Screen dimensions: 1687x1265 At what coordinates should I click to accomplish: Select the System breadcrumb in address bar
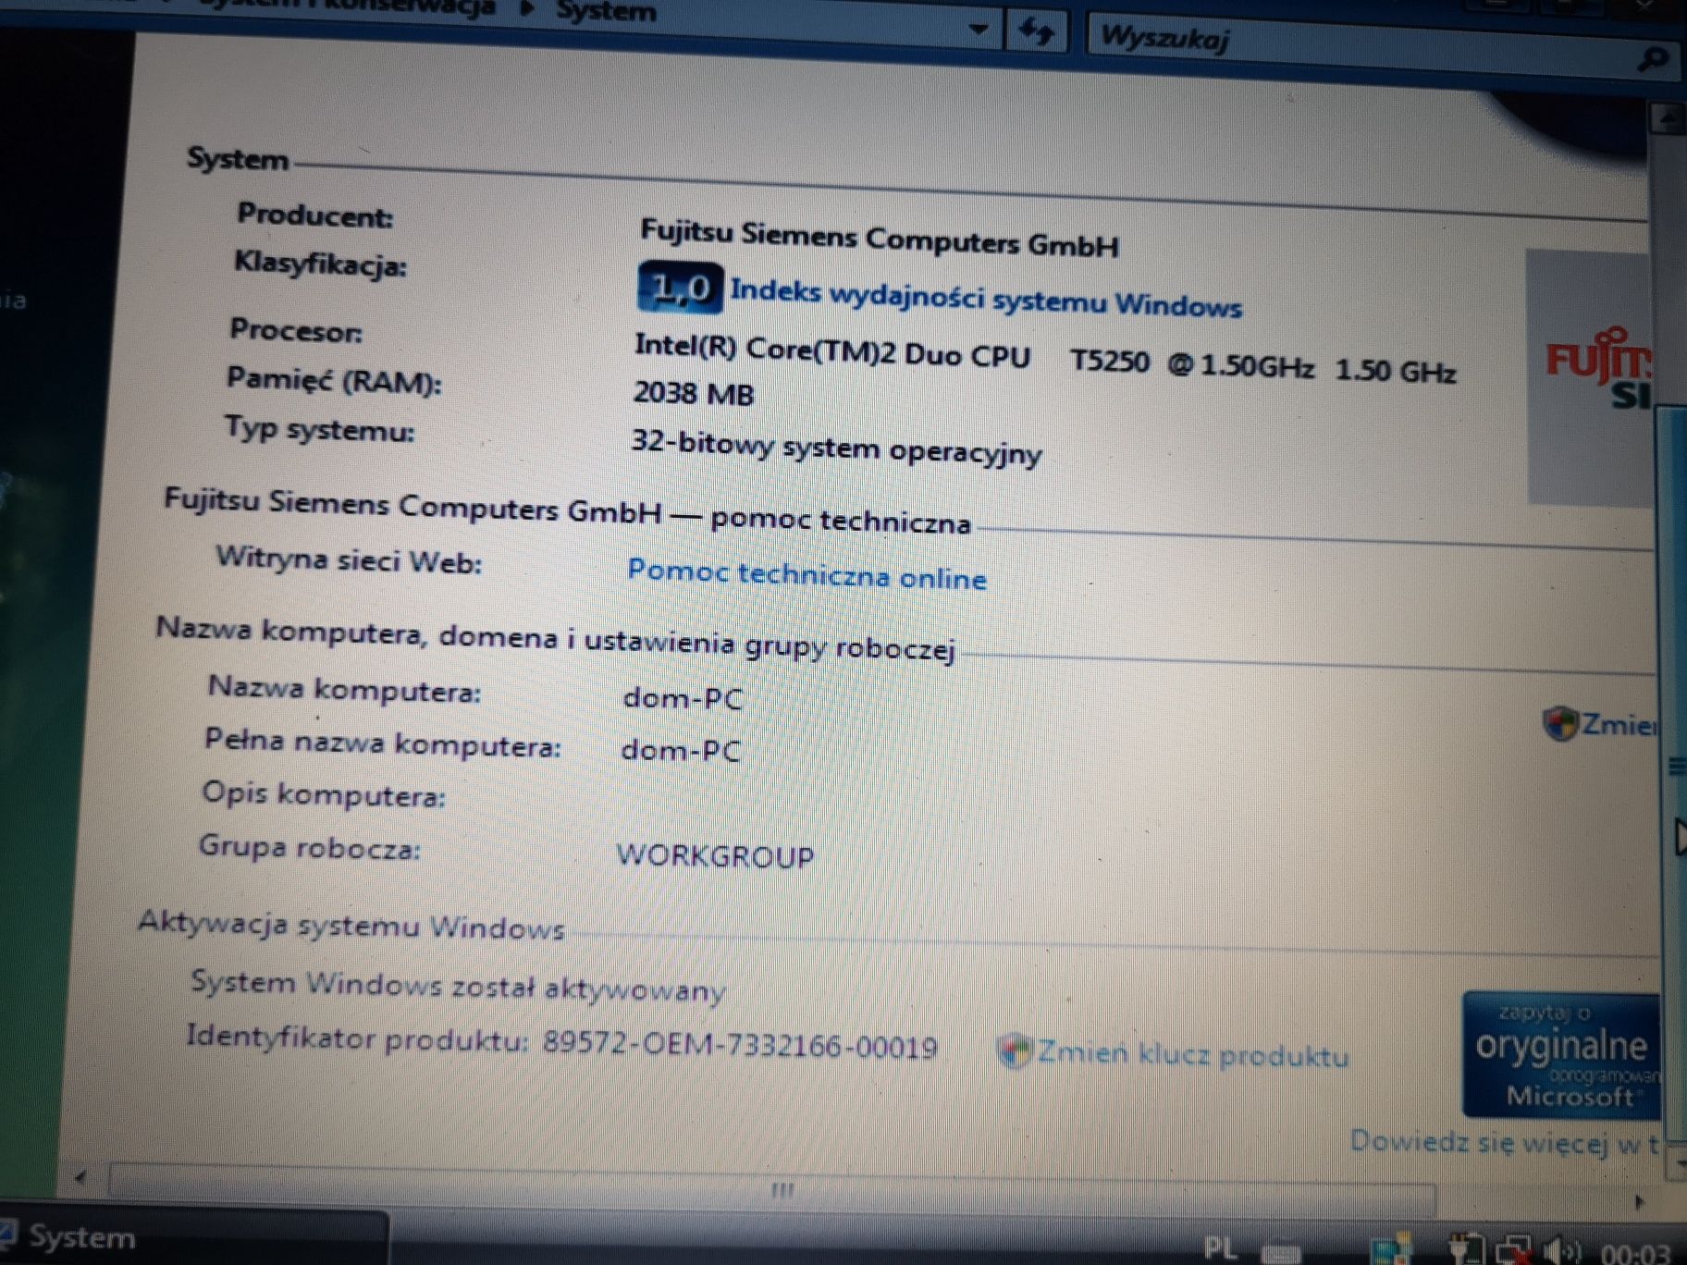pyautogui.click(x=607, y=12)
